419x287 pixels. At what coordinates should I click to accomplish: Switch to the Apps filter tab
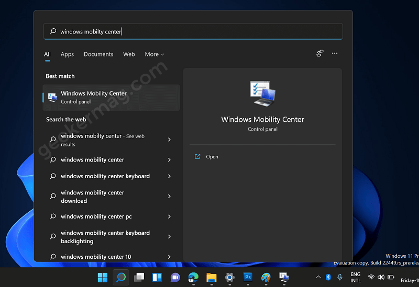pyautogui.click(x=67, y=54)
